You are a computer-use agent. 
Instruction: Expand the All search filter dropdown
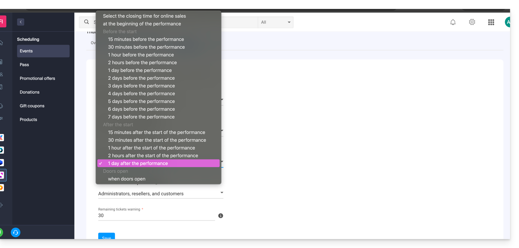[275, 22]
